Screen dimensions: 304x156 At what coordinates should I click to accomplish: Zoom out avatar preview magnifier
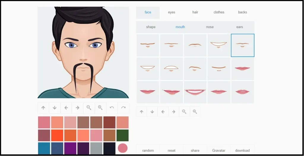89,108
